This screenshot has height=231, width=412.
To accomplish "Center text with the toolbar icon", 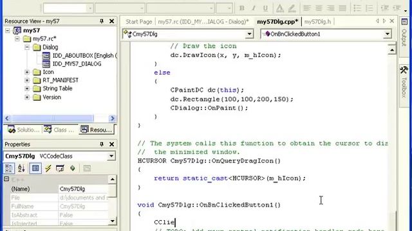I will [x=319, y=8].
